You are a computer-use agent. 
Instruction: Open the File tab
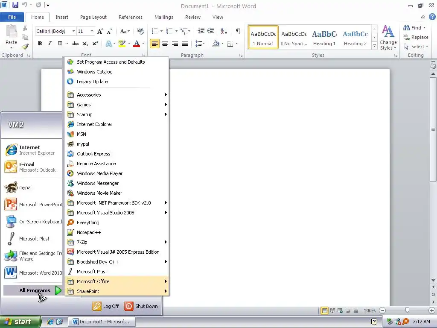(x=12, y=17)
